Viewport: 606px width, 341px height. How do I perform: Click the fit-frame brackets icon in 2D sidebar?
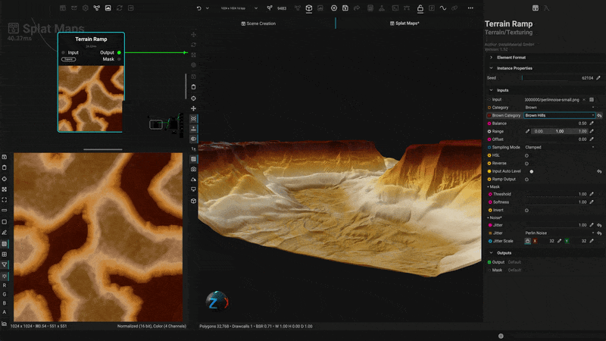tap(5, 200)
